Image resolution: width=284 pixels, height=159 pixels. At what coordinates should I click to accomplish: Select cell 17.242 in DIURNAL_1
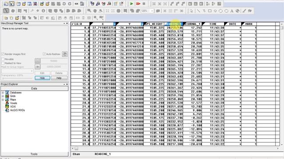pos(192,28)
